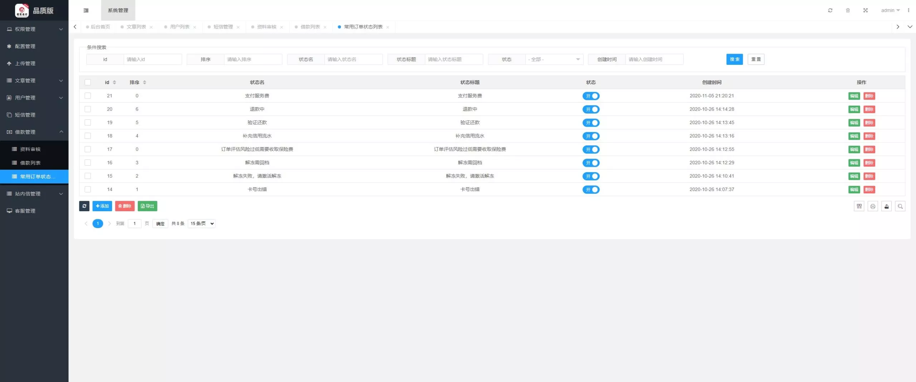Close the 文章列表 tab
The height and width of the screenshot is (382, 916).
click(151, 27)
